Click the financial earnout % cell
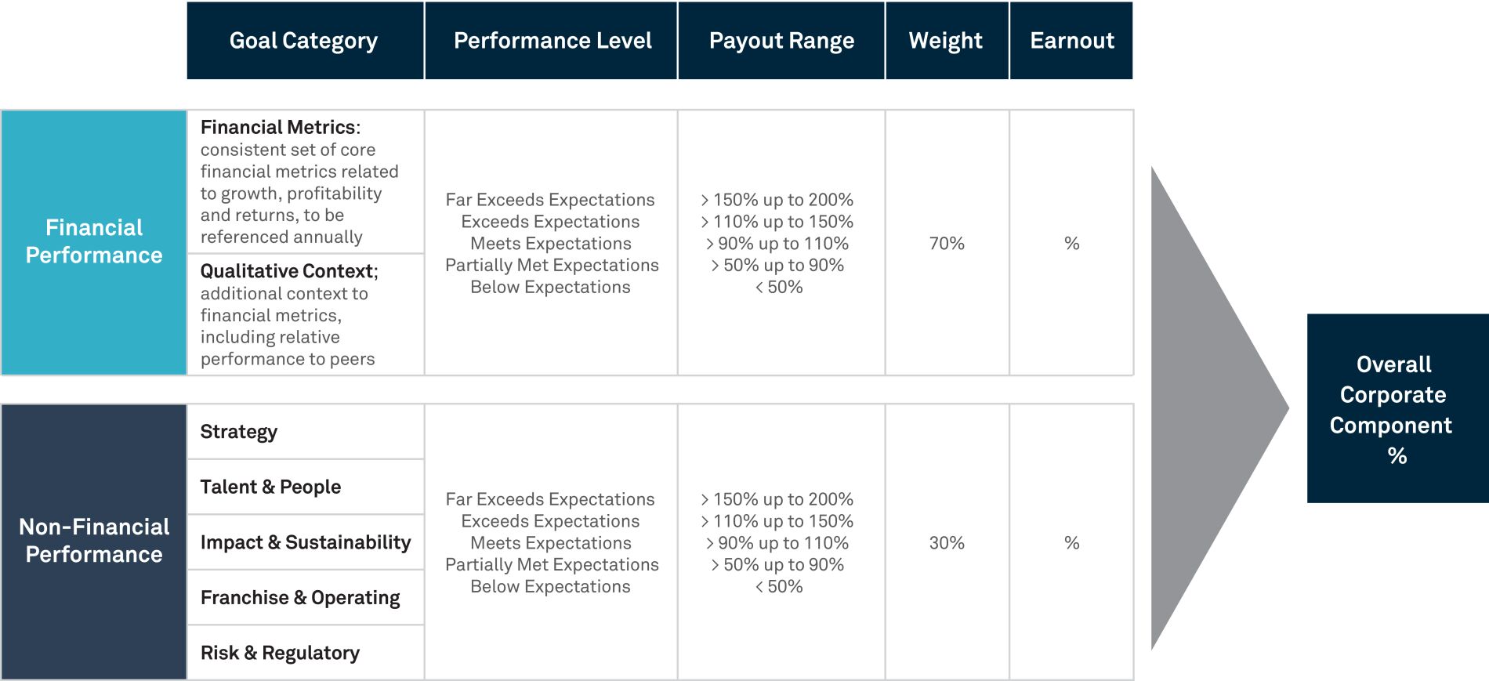The width and height of the screenshot is (1489, 681). click(1071, 244)
